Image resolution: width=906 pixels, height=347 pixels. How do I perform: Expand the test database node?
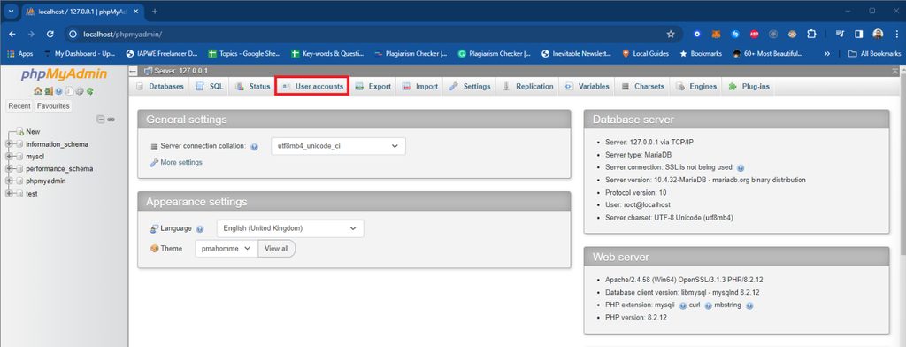click(9, 194)
